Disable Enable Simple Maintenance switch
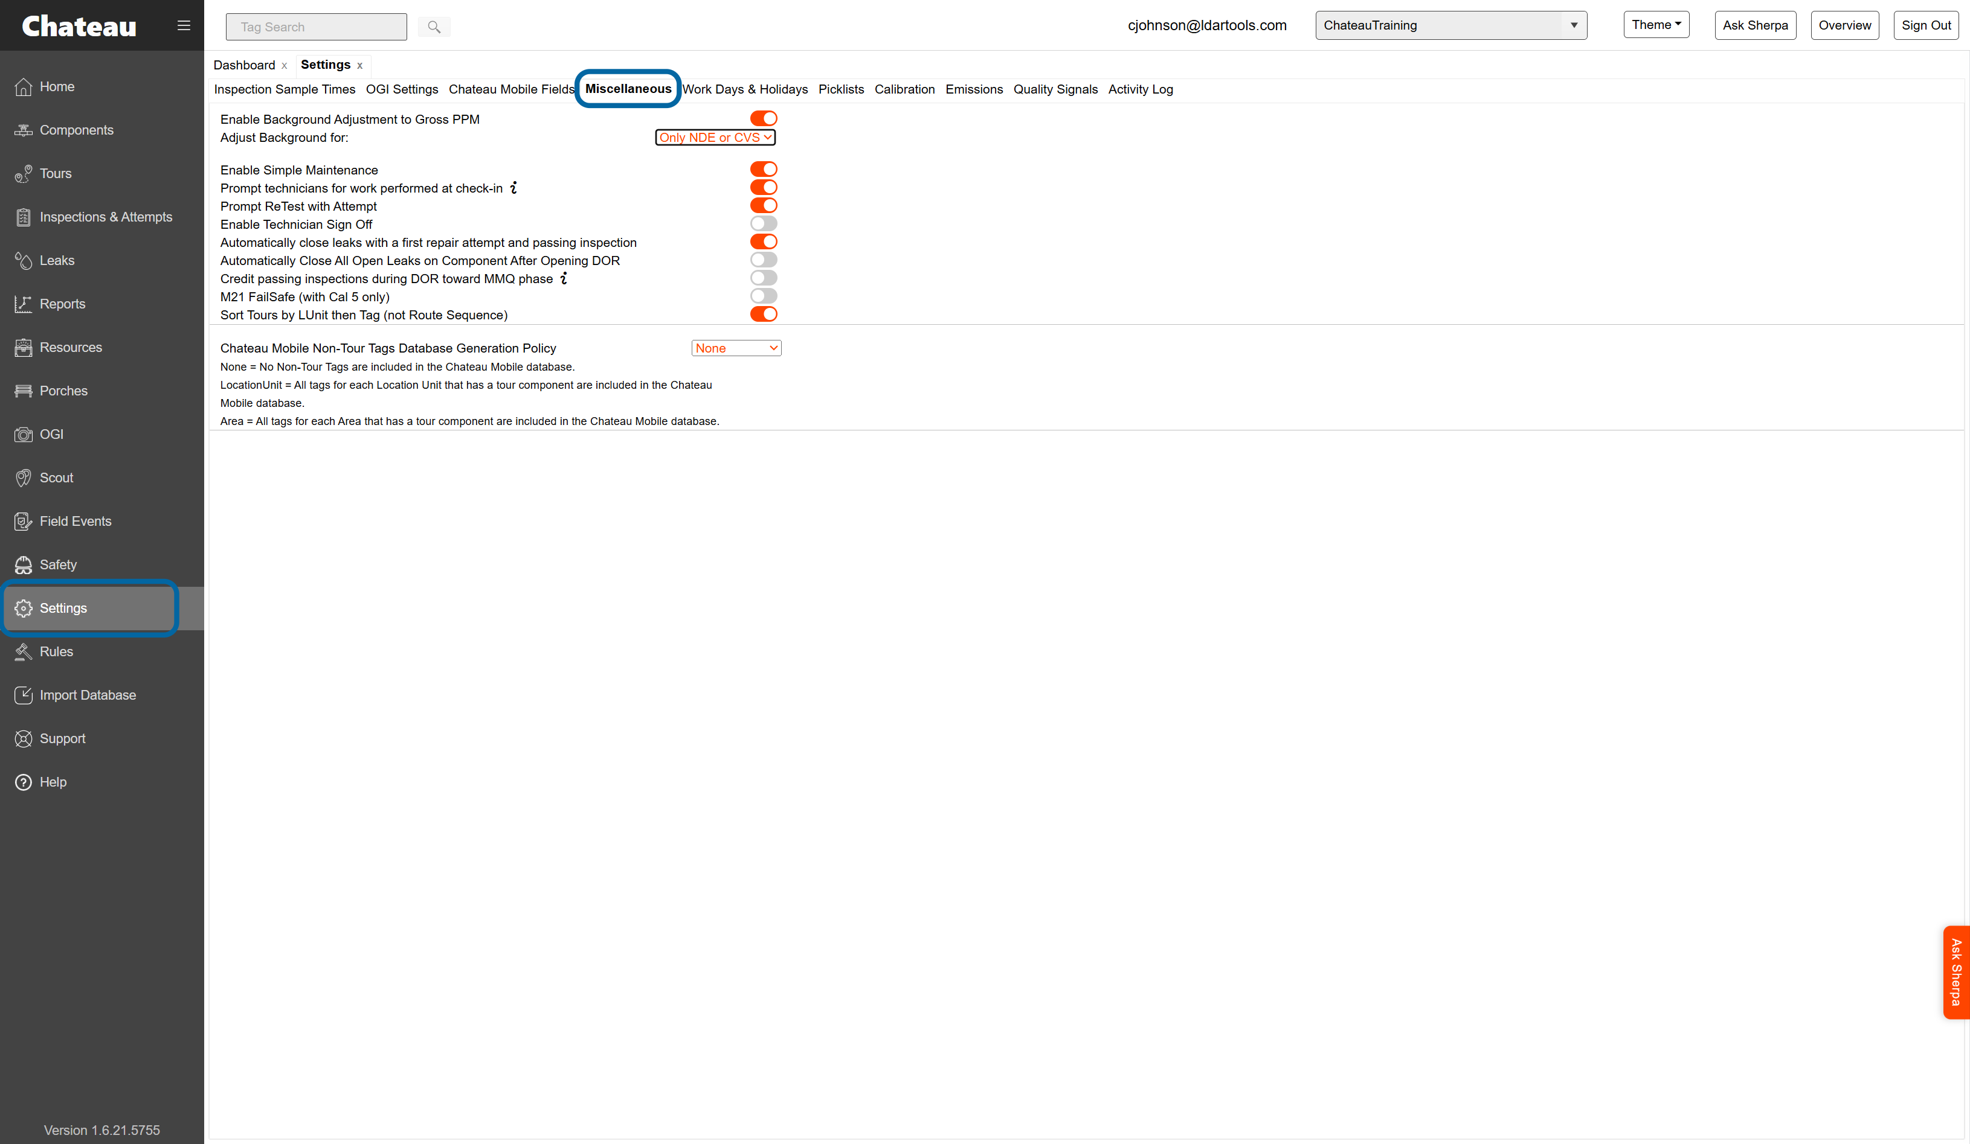Viewport: 1970px width, 1144px height. [764, 170]
